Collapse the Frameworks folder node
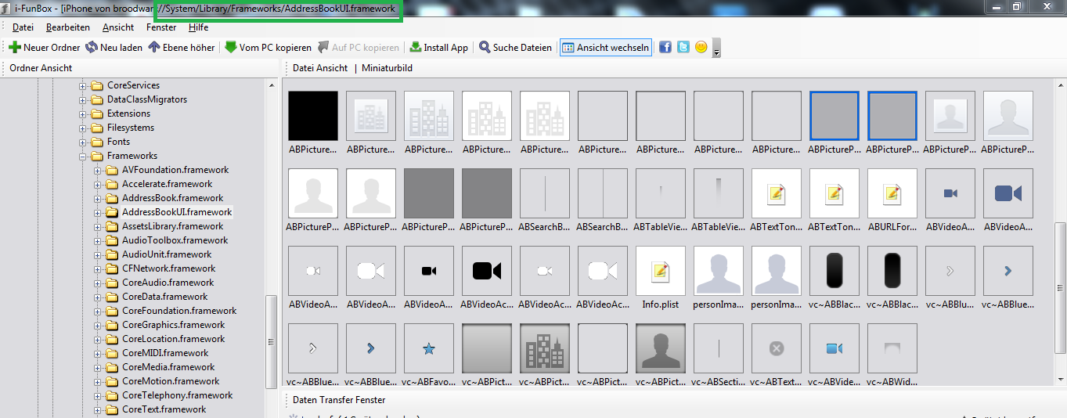1067x418 pixels. pos(83,156)
